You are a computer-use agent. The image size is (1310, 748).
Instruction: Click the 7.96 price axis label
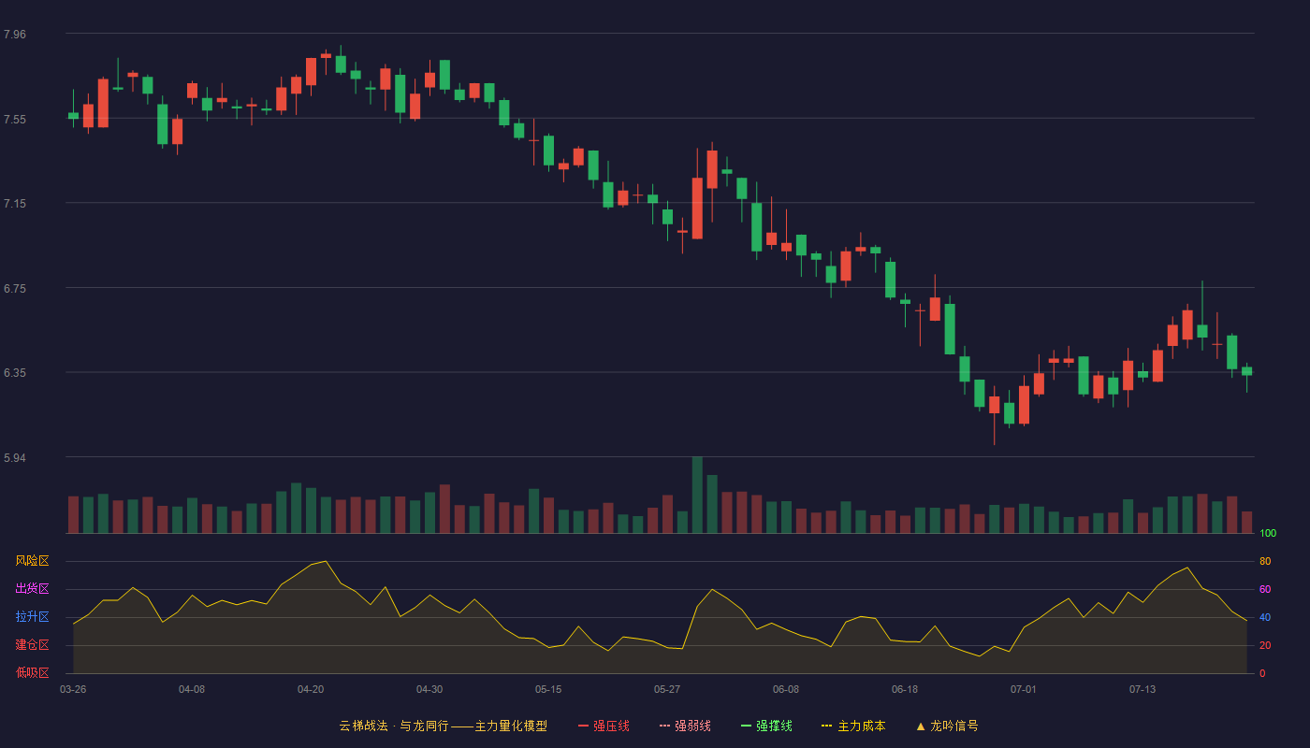pyautogui.click(x=14, y=35)
